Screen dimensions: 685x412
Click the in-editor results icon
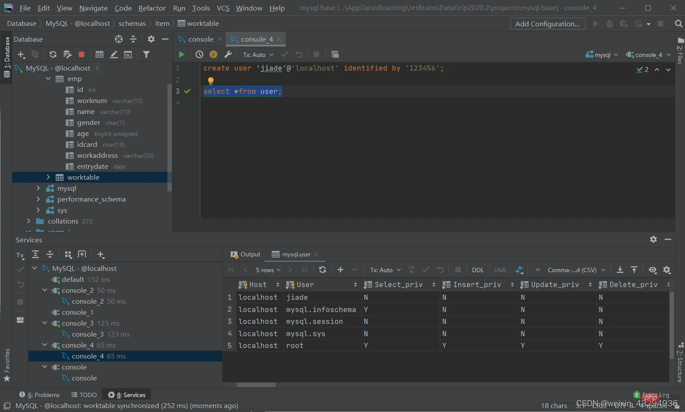(x=335, y=54)
